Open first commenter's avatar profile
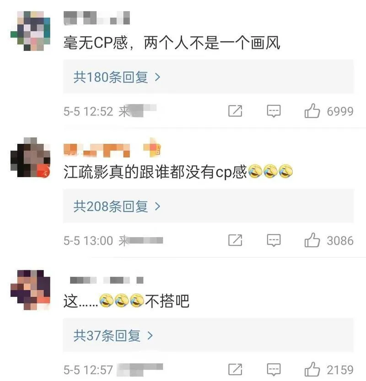 (30, 31)
